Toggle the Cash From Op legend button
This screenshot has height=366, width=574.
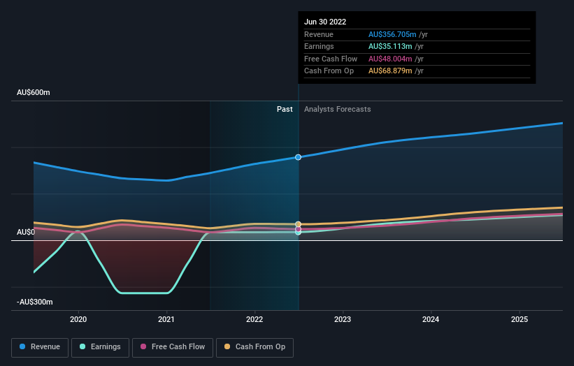tap(254, 347)
